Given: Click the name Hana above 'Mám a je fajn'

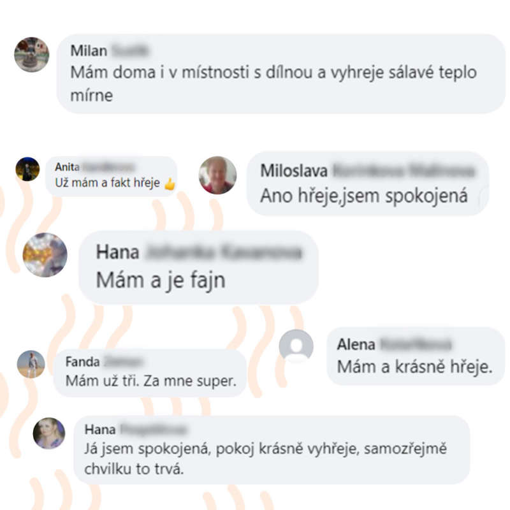Looking at the screenshot, I should (118, 252).
